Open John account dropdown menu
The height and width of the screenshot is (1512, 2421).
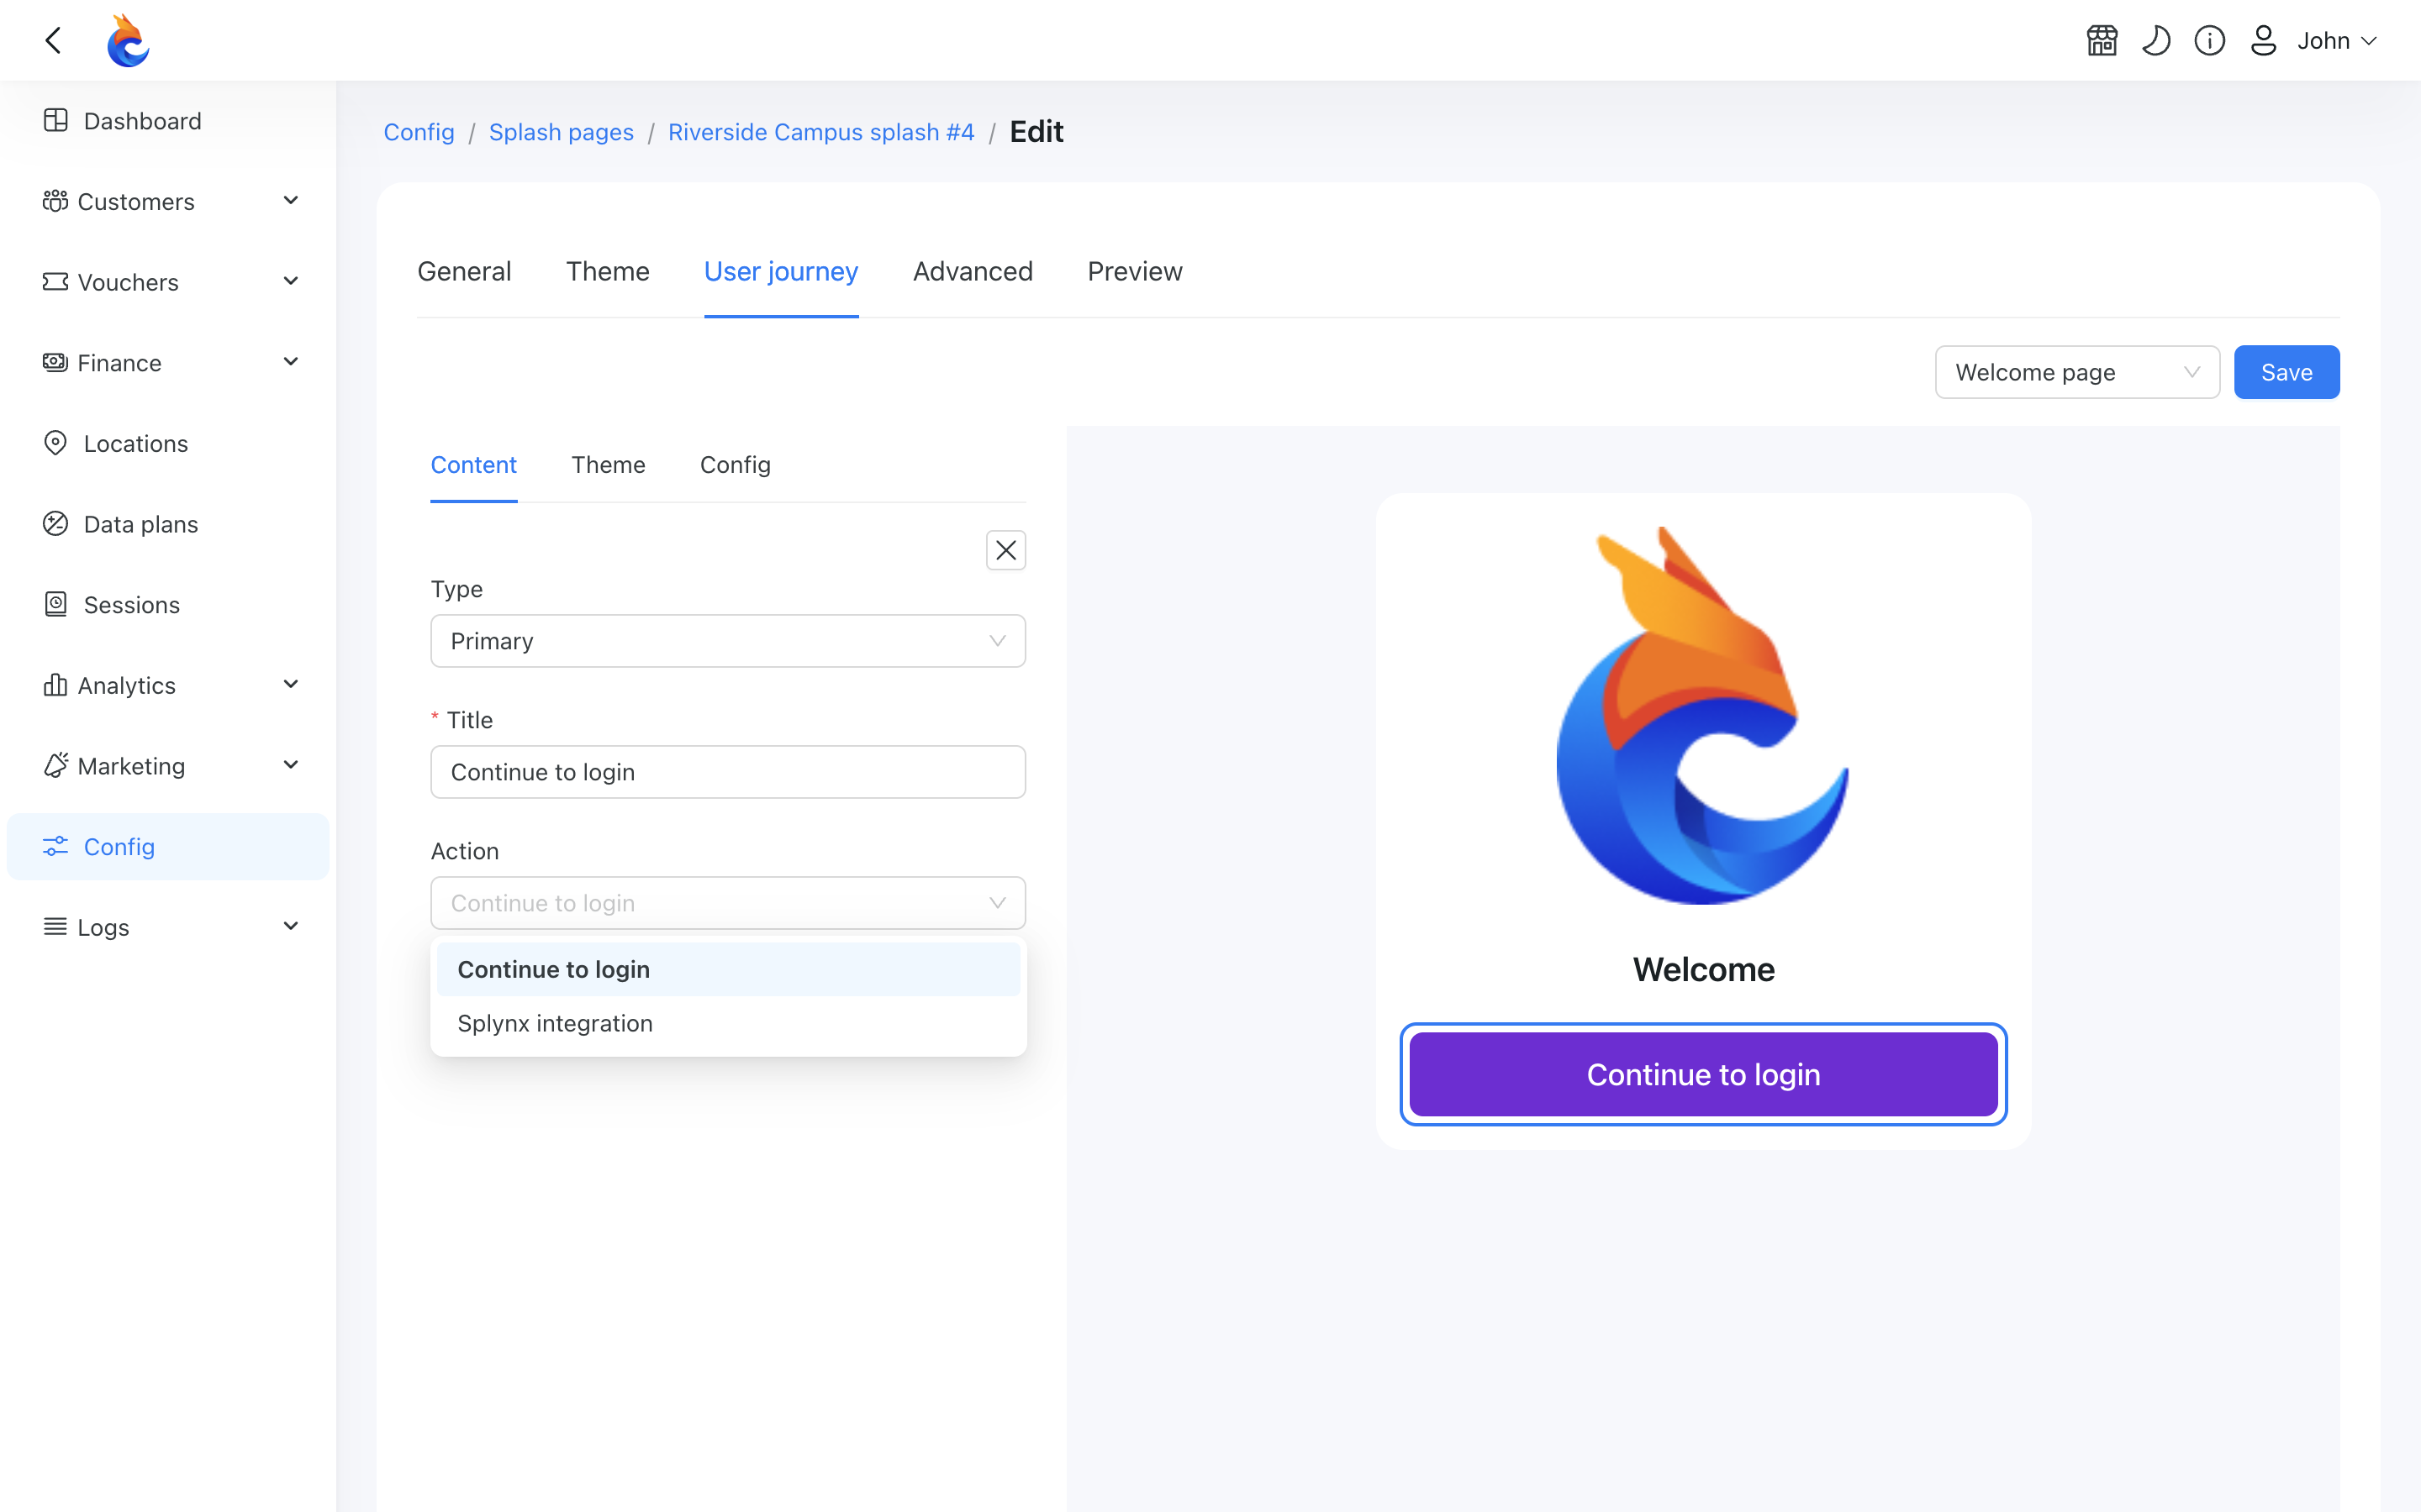(x=2337, y=40)
